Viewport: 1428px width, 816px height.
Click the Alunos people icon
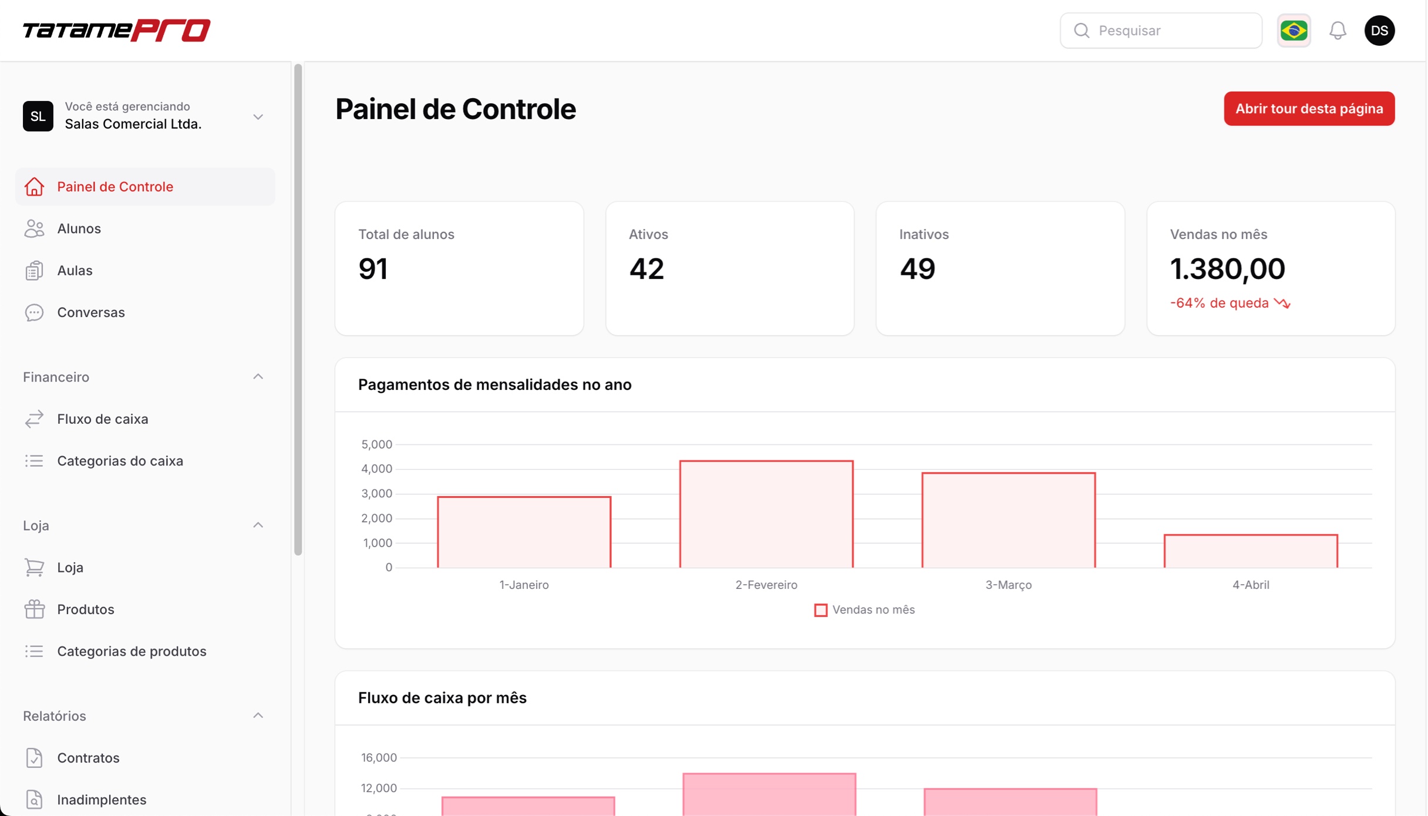click(34, 228)
